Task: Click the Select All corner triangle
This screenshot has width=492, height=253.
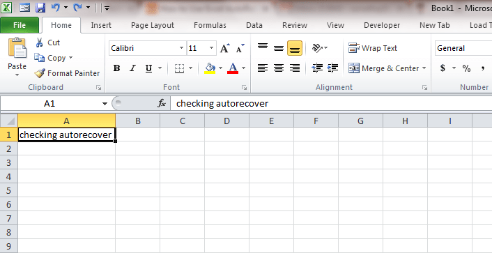Action: [x=10, y=121]
